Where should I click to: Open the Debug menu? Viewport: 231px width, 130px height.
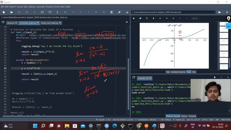point(32,6)
